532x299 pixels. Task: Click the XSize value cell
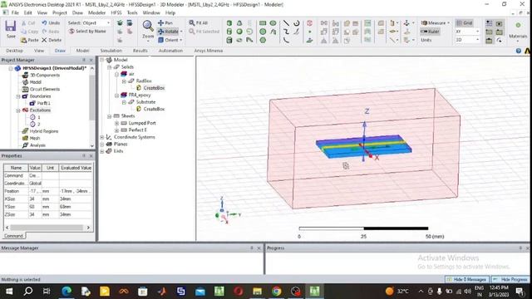coord(34,199)
